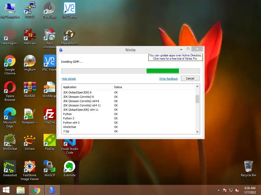Viewport: 261px width, 195px height.
Task: Open File Explorer from the taskbar
Action: tap(21, 190)
